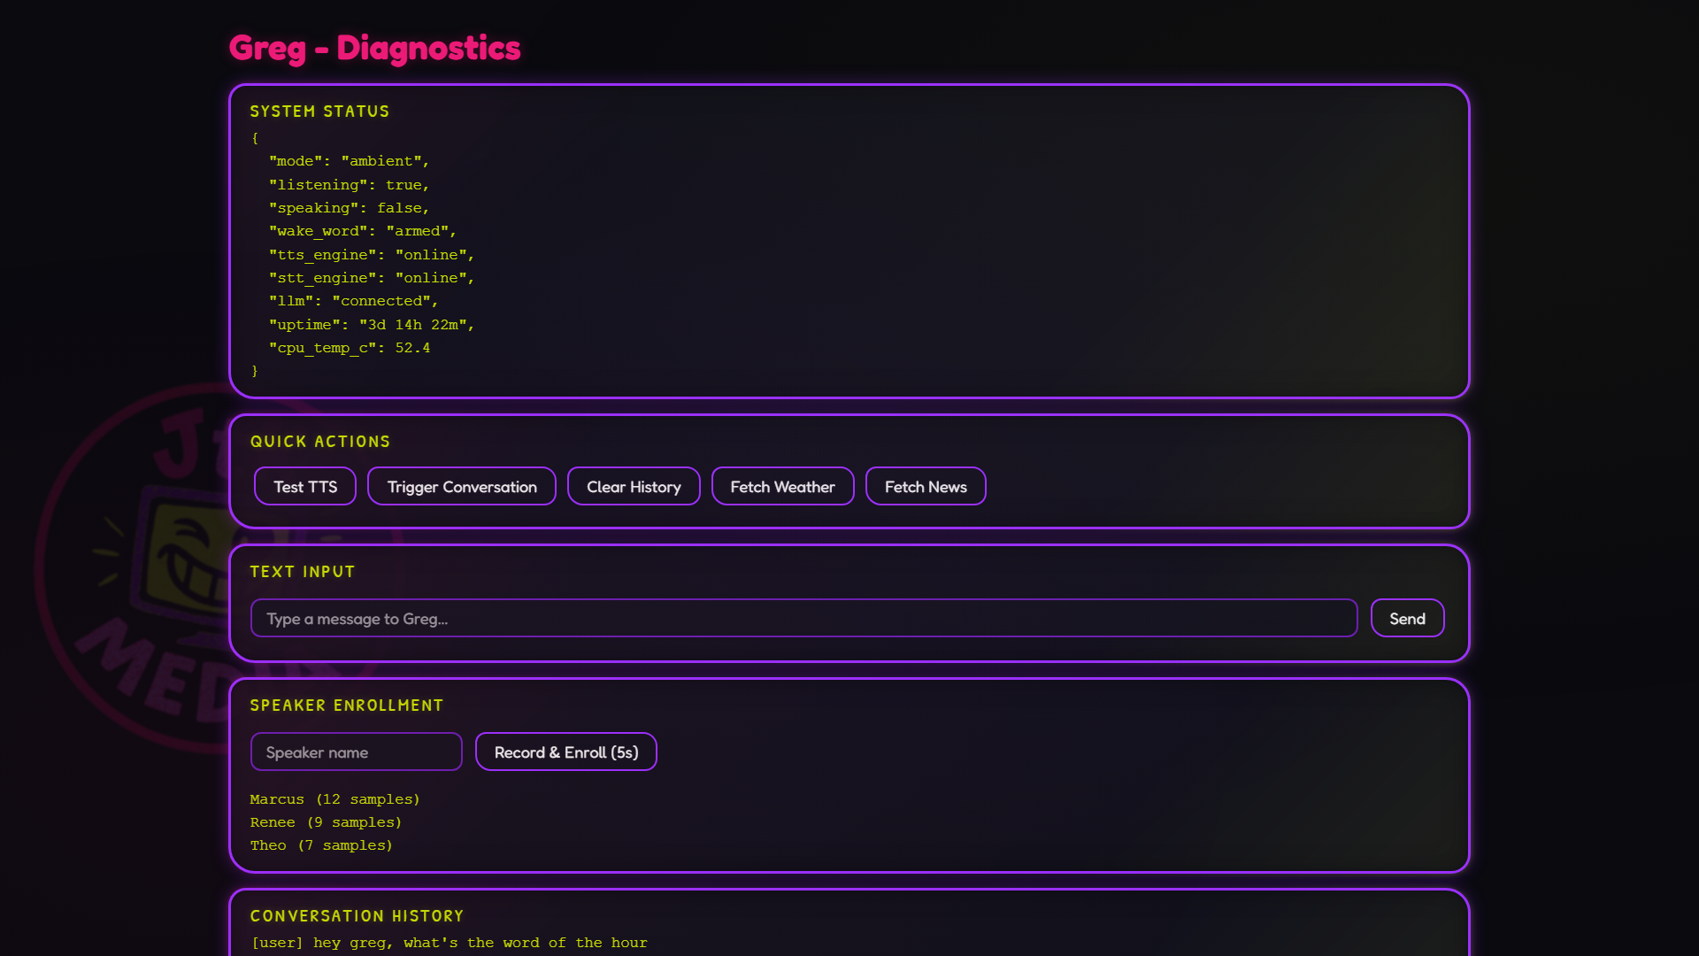Start a Trigger Conversation action
Screen dimensions: 1699x956
462,486
